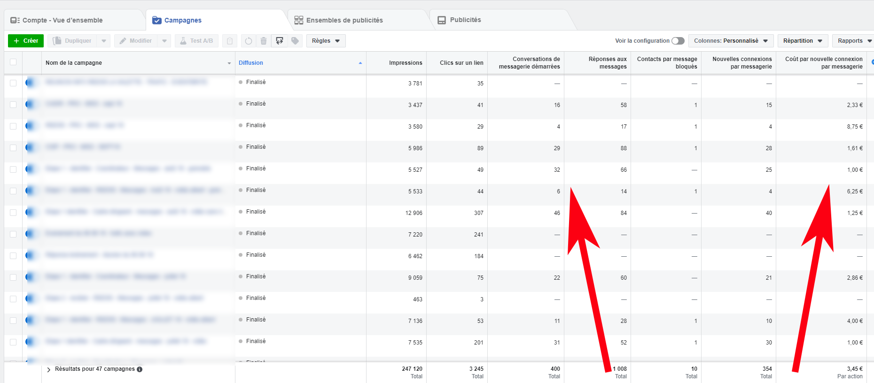Open the Dupliquer dropdown arrow
This screenshot has height=383, width=874.
click(x=104, y=41)
